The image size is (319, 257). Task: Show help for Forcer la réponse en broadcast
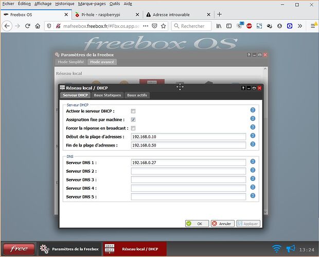253,127
